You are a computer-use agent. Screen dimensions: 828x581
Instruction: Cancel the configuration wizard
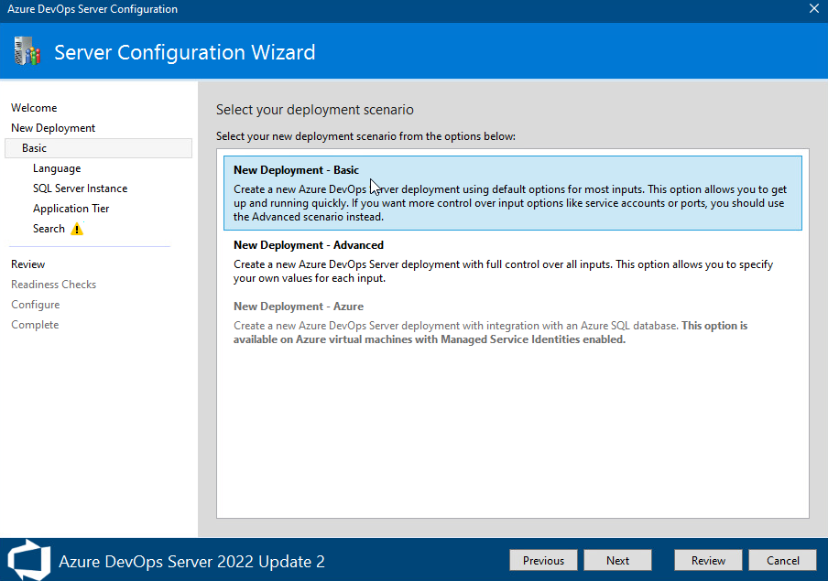tap(782, 559)
